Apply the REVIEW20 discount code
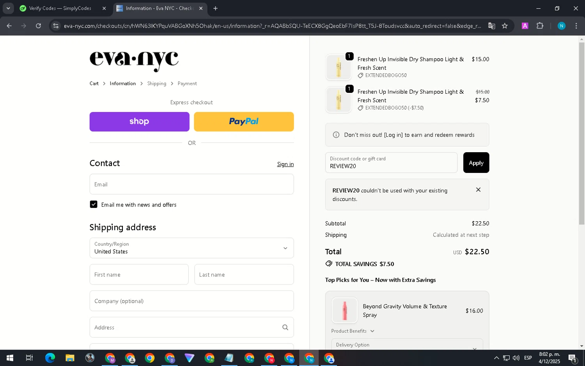 (476, 163)
